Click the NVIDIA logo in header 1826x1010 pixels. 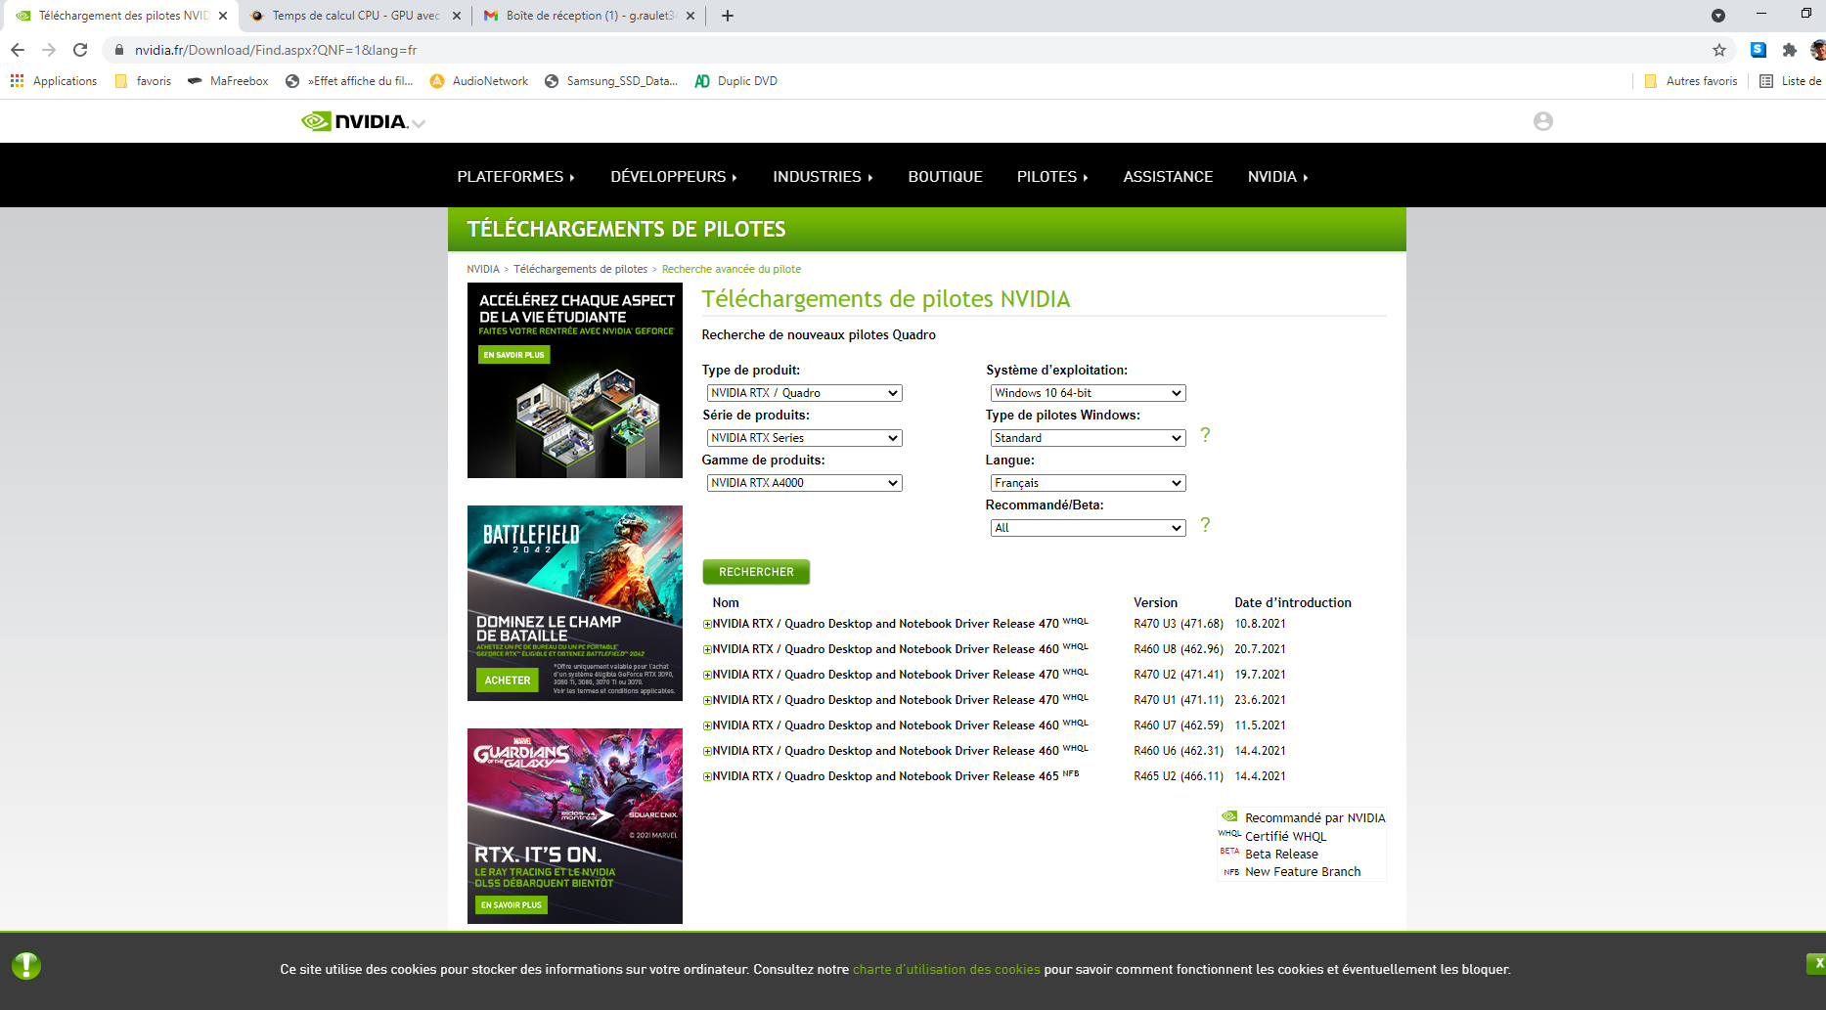click(x=354, y=121)
